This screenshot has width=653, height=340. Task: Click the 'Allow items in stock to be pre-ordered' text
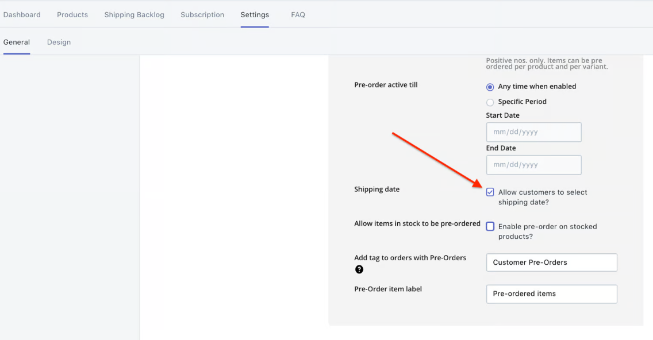(x=417, y=223)
